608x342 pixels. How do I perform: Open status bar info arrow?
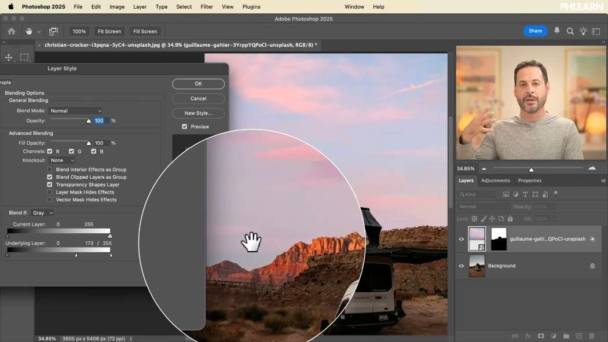(x=131, y=339)
